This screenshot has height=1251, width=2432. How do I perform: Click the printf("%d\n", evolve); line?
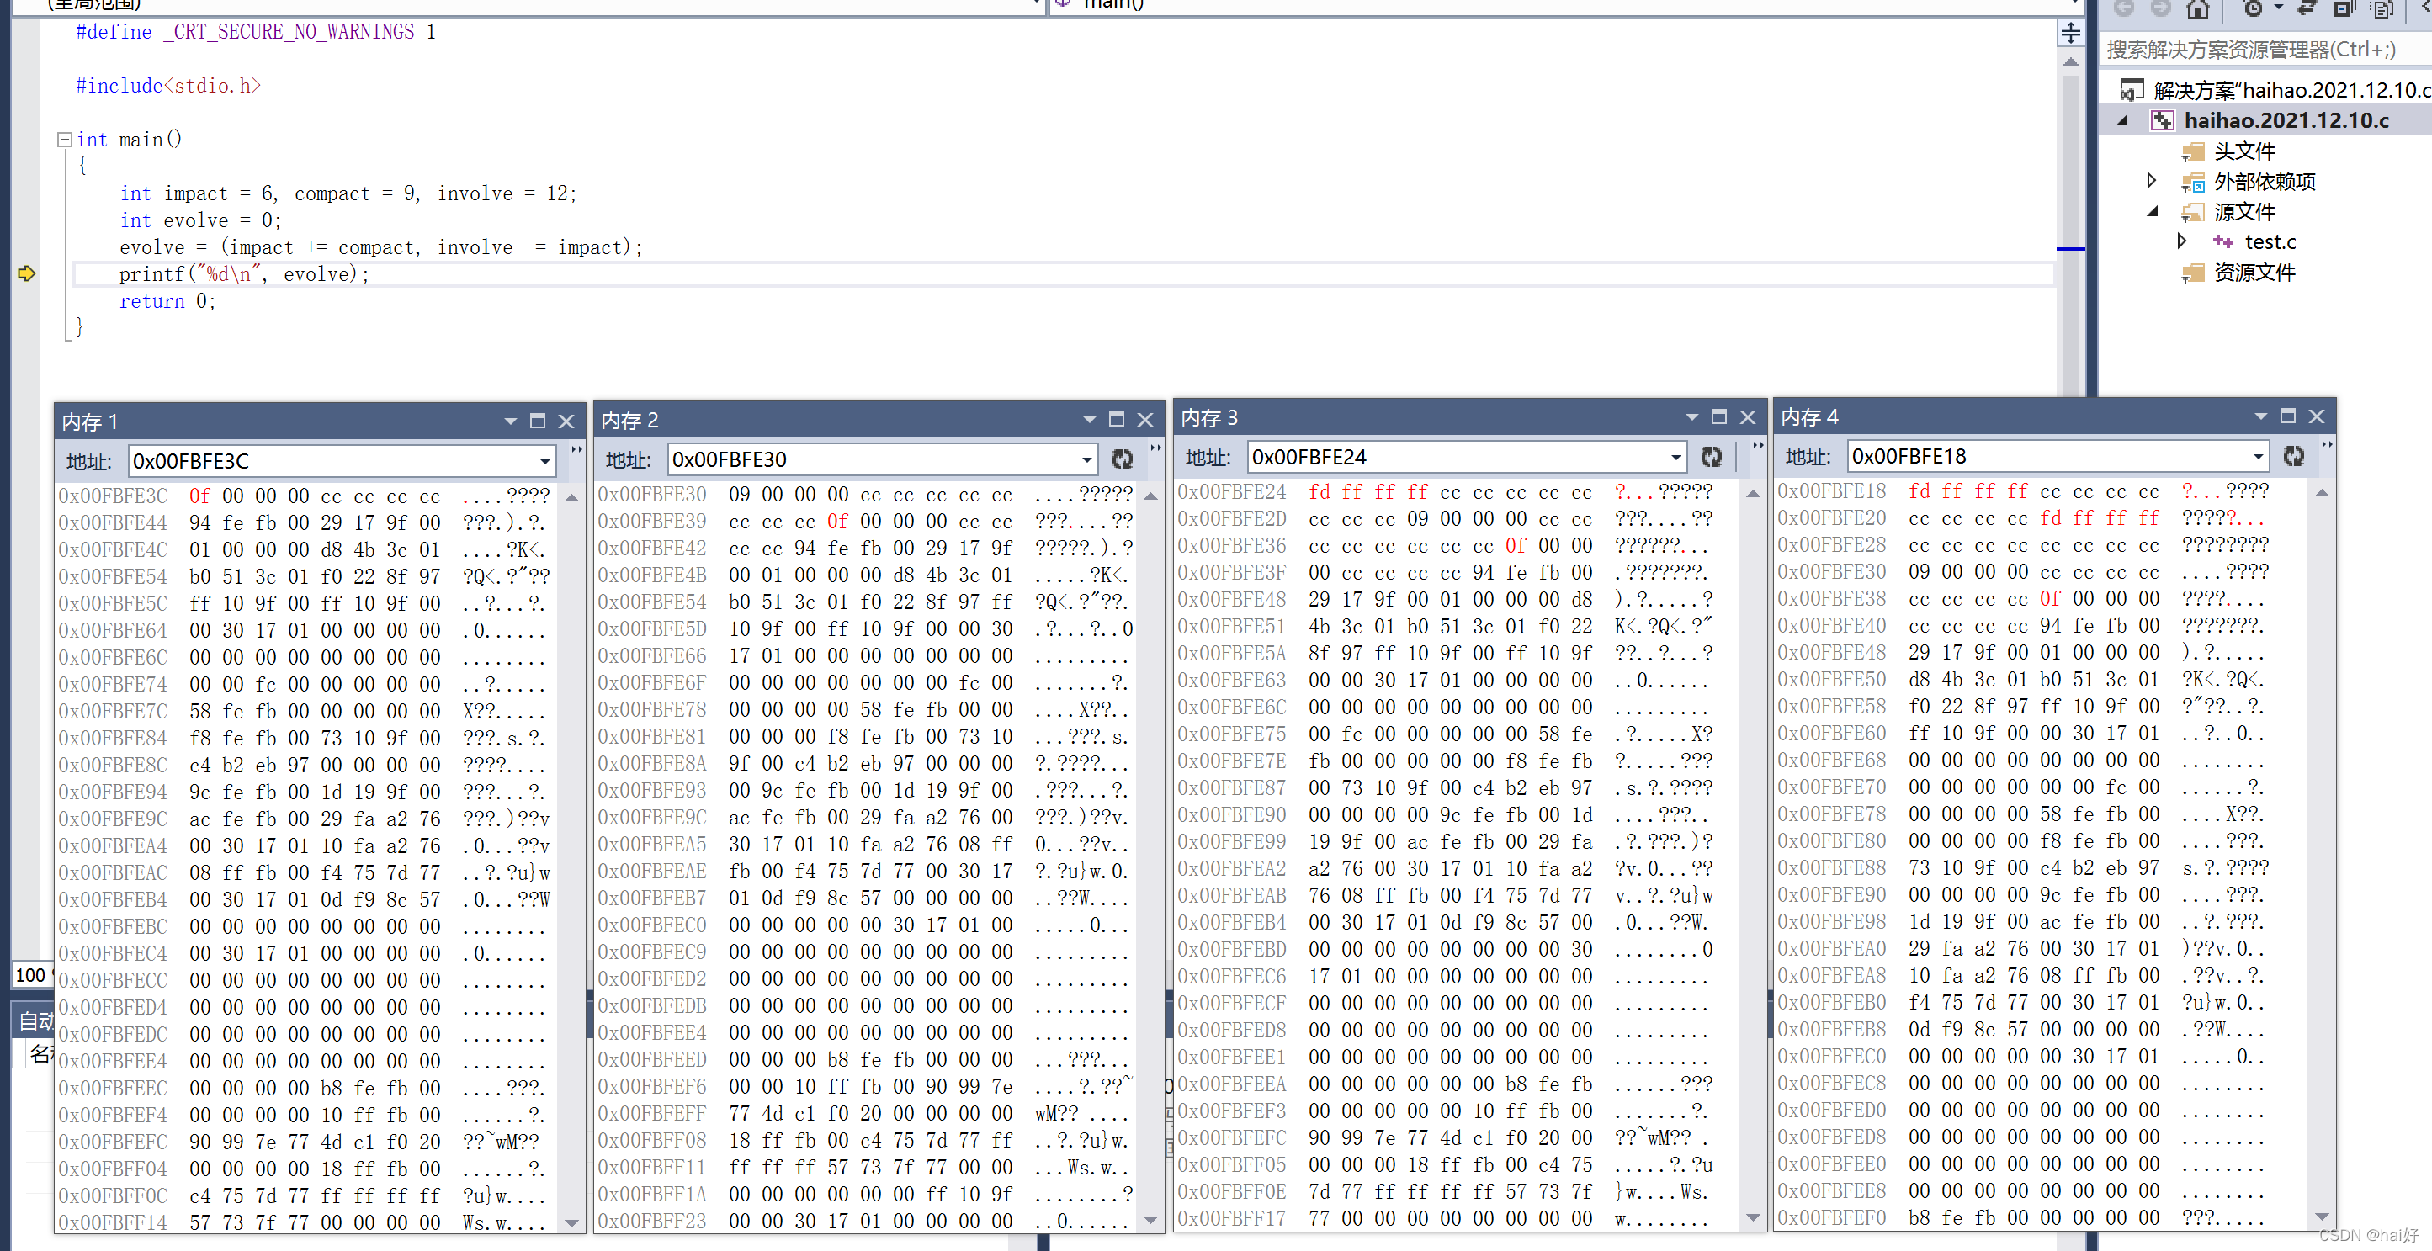point(243,275)
